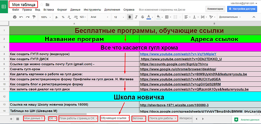Open the text color picker
This screenshot has height=124, width=261.
pos(149,17)
